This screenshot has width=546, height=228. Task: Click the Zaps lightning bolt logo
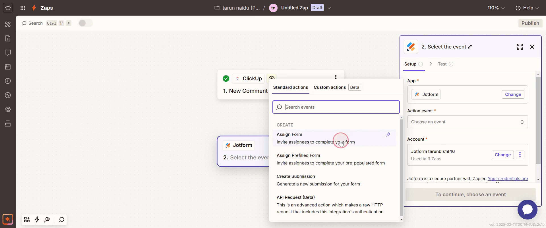pyautogui.click(x=34, y=8)
